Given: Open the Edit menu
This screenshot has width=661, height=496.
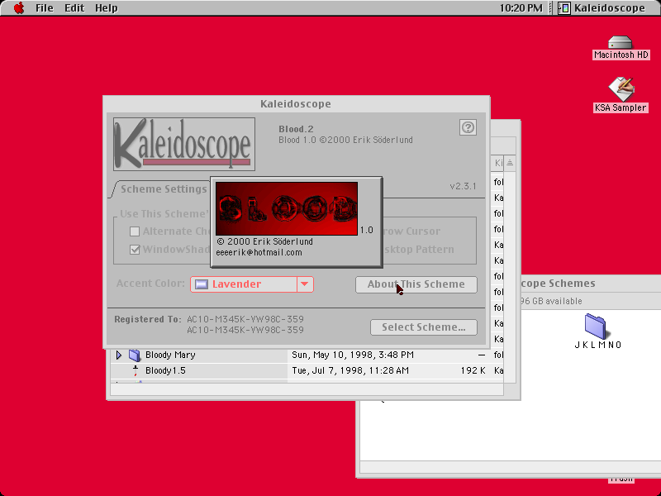Looking at the screenshot, I should pyautogui.click(x=74, y=8).
